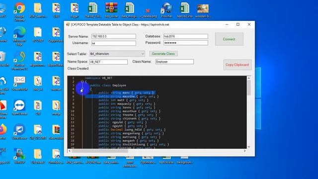
Task: Click the horizontal scrollbar right arrow
Action: (x=244, y=151)
